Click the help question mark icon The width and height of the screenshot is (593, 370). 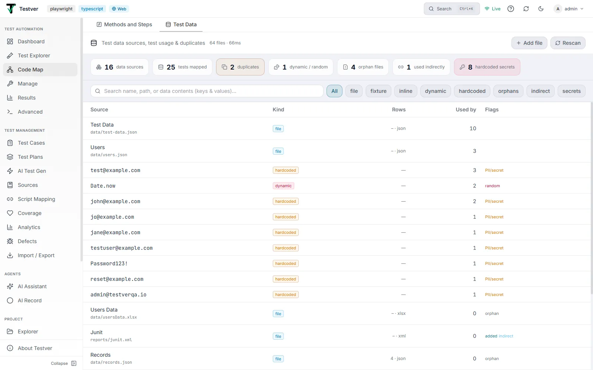coord(511,9)
